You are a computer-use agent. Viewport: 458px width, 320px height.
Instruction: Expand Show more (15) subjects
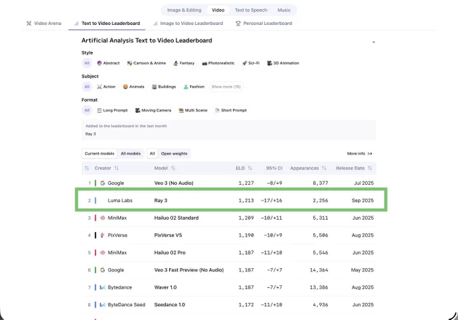(x=226, y=87)
